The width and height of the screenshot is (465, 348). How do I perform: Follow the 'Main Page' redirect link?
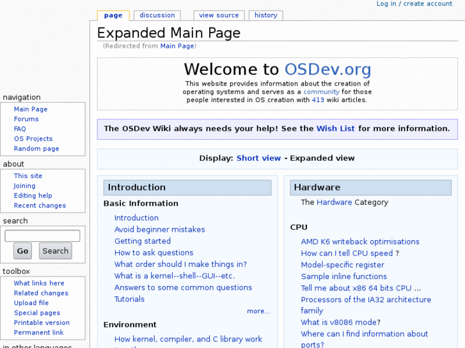[177, 46]
